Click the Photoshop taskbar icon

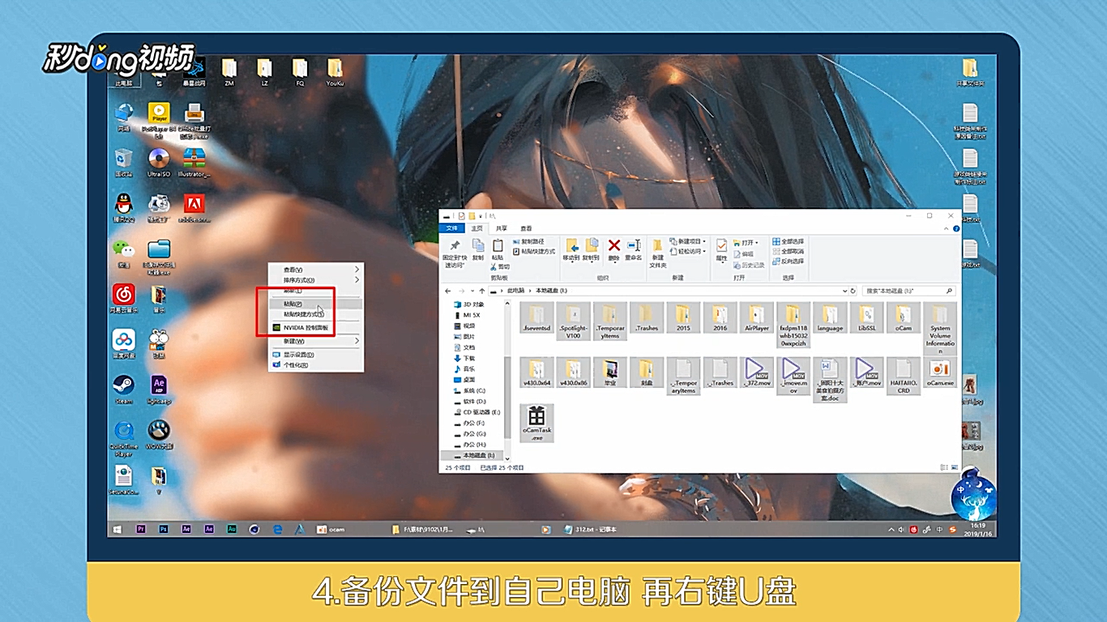(x=163, y=529)
